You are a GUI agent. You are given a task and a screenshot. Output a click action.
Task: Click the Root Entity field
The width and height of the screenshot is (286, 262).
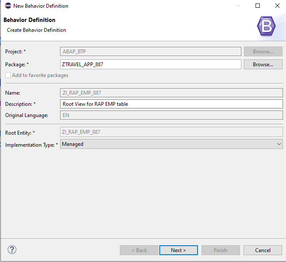click(x=171, y=132)
